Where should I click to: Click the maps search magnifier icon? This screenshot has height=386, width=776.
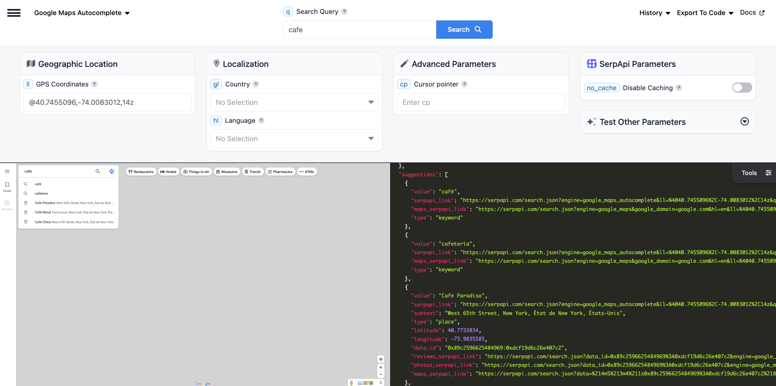tap(98, 171)
